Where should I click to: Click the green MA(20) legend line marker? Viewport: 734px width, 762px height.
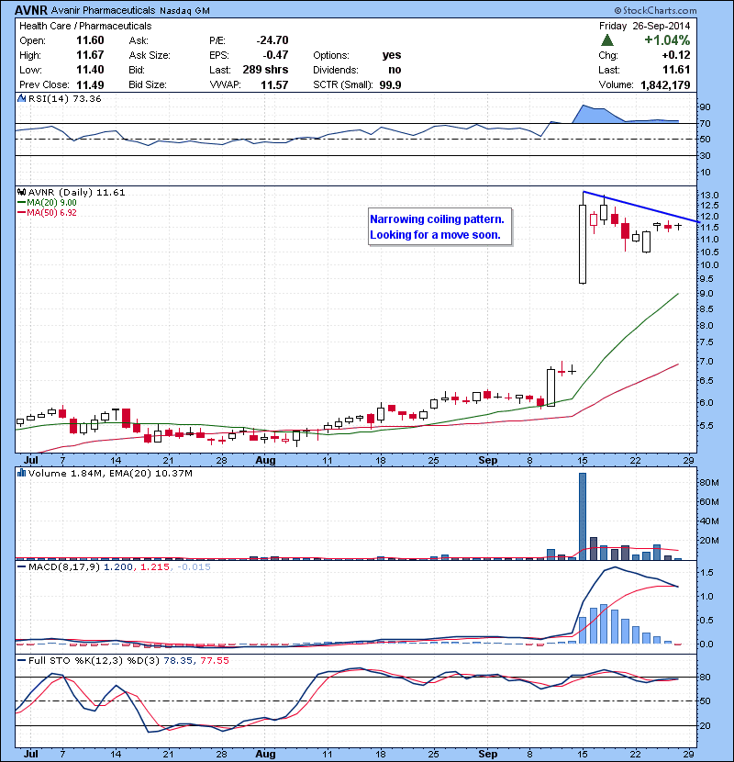point(22,203)
